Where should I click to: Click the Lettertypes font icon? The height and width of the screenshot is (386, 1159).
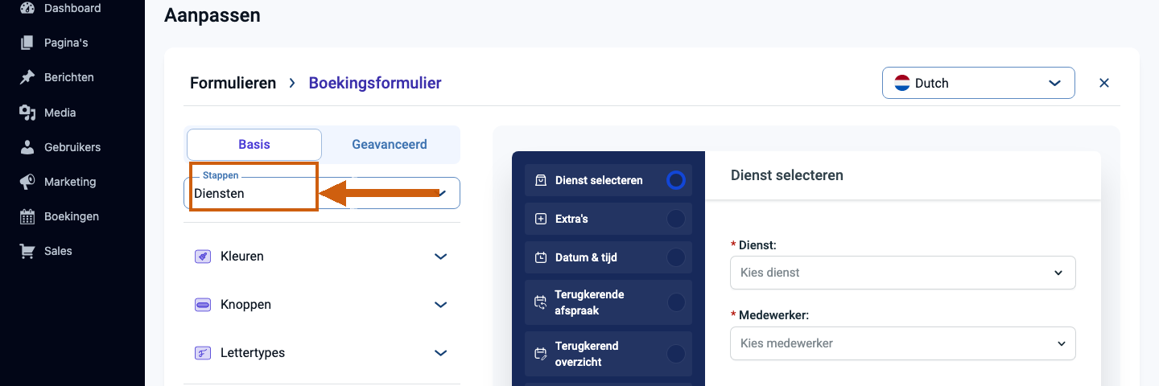(203, 353)
